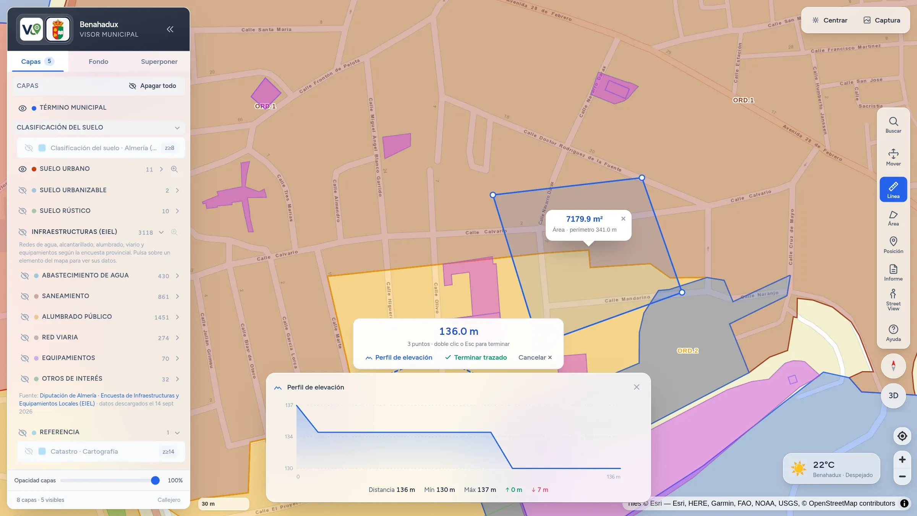This screenshot has width=917, height=516.
Task: Hide the SUELO URBANO layer
Action: click(23, 169)
